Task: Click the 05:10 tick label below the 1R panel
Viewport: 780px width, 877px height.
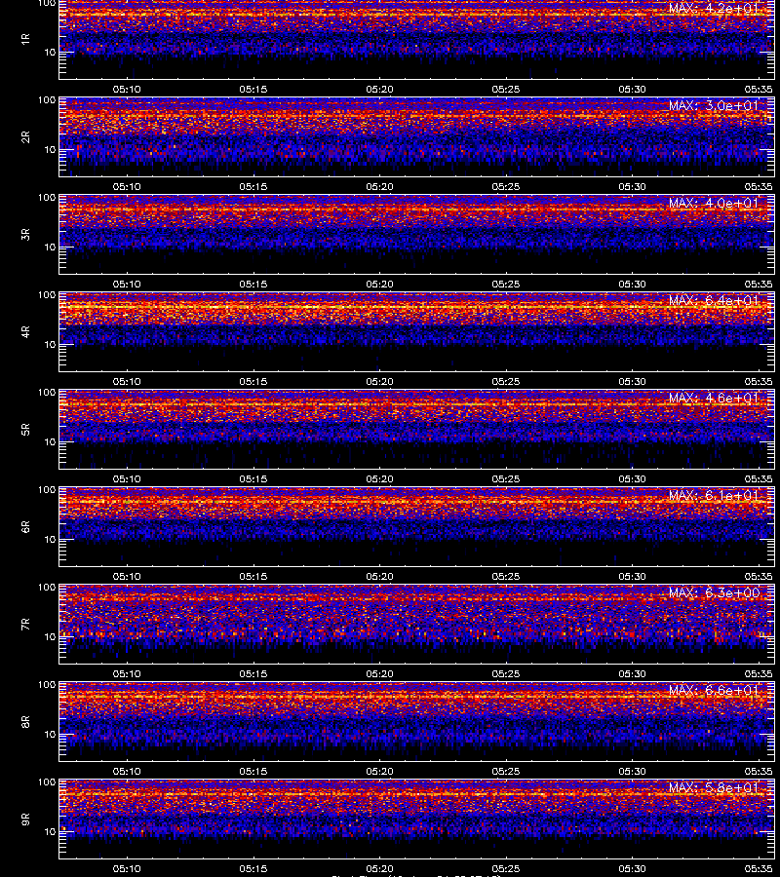Action: pos(127,89)
